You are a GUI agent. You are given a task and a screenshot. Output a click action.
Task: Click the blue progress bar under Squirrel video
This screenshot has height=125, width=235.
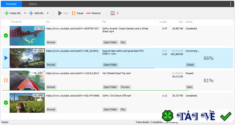(x=78, y=68)
